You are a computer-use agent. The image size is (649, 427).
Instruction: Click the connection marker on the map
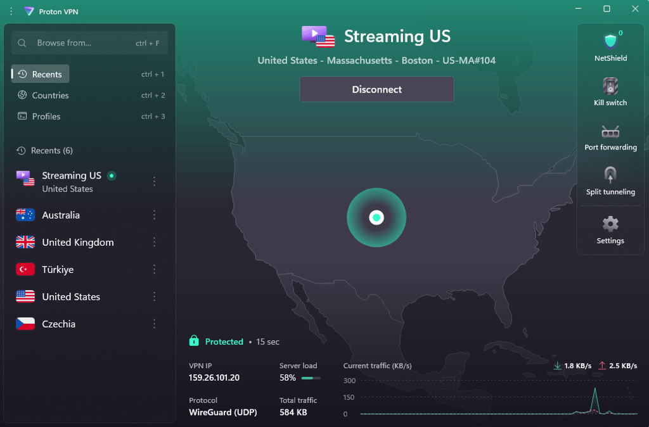point(376,217)
